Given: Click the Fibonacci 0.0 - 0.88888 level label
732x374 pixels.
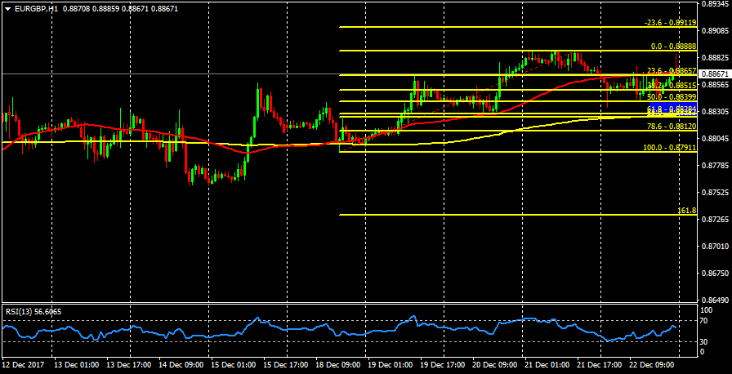Looking at the screenshot, I should (672, 47).
